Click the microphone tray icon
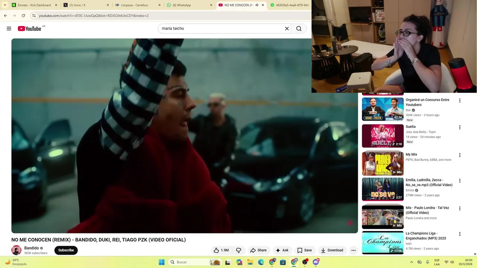The height and width of the screenshot is (268, 477). tap(427, 262)
